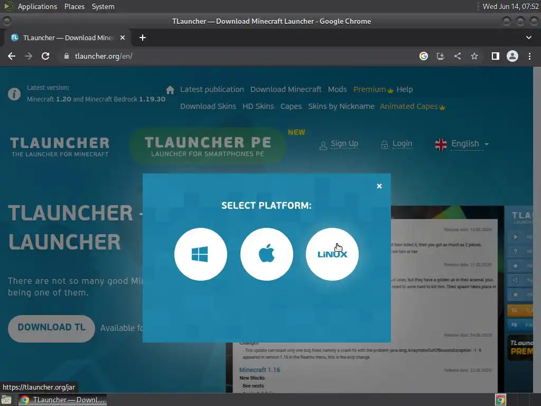Open Chrome three-dot menu
The image size is (541, 406).
(529, 56)
